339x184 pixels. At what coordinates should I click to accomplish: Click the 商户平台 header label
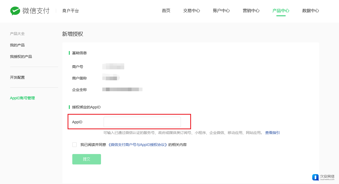tap(70, 11)
